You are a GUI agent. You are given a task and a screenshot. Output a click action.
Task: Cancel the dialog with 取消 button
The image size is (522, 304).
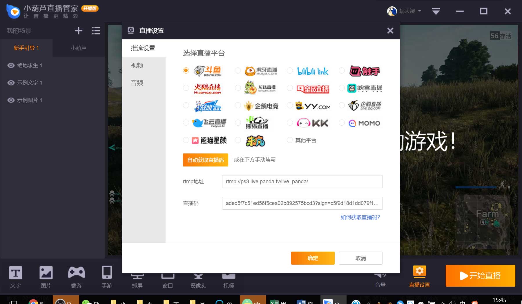361,258
